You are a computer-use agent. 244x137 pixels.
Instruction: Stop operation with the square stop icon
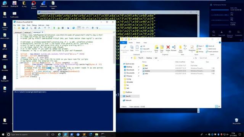coord(63,28)
